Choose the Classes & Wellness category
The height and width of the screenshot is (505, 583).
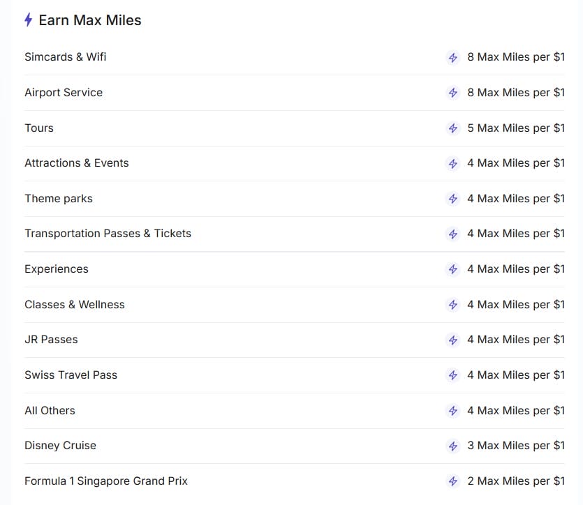point(75,305)
